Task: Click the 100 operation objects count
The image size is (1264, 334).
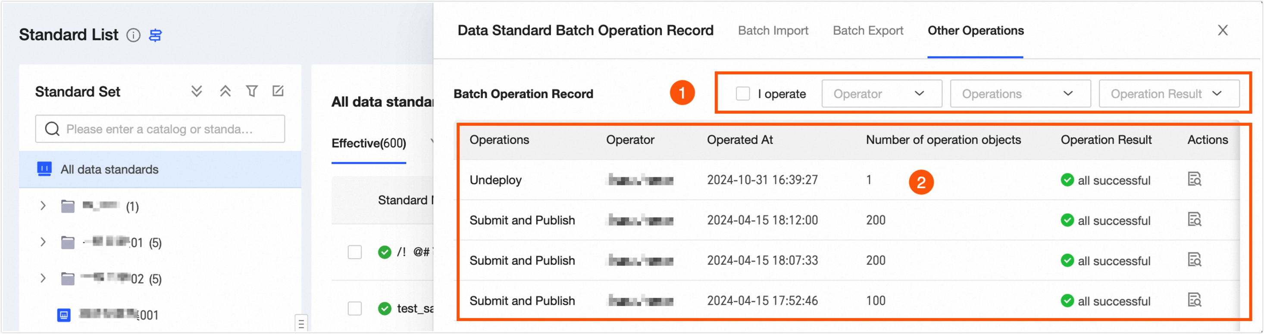Action: pos(876,300)
